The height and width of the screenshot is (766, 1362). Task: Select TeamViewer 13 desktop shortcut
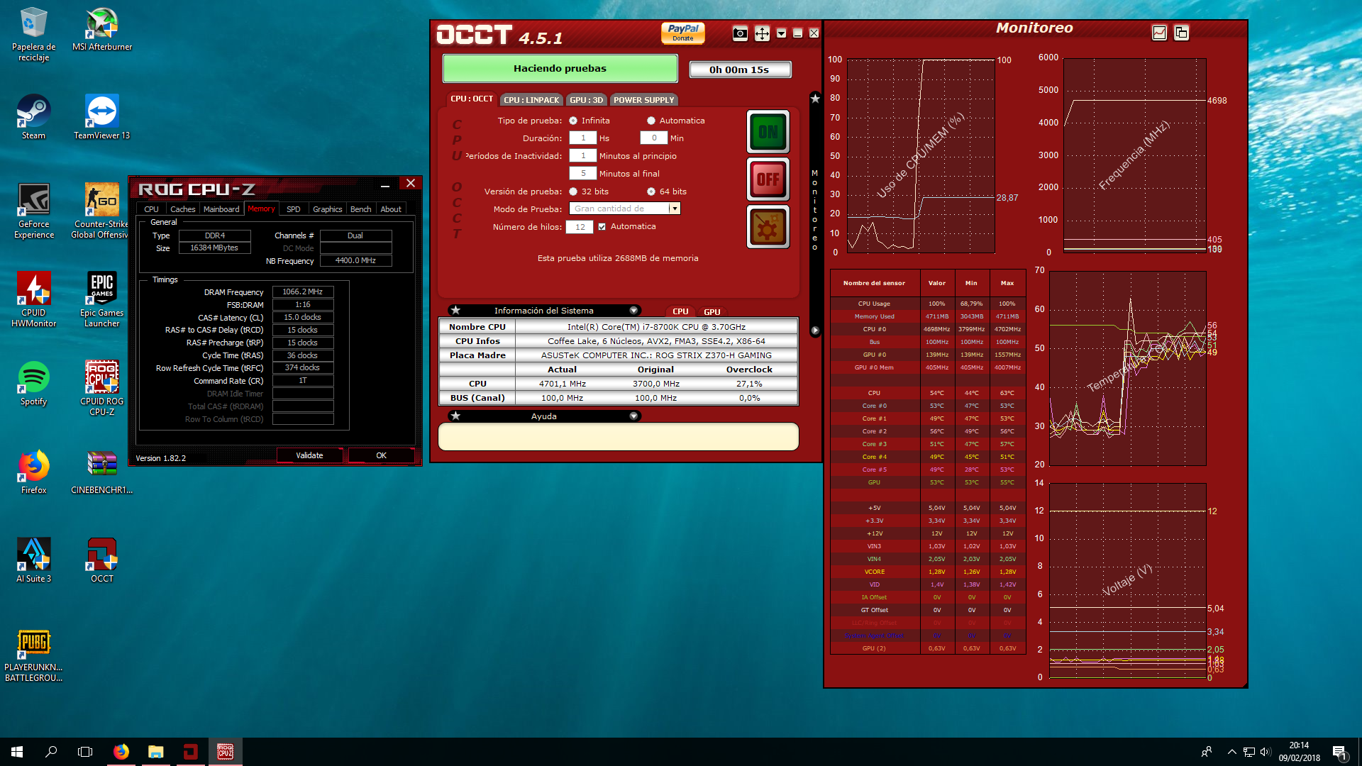pos(102,118)
